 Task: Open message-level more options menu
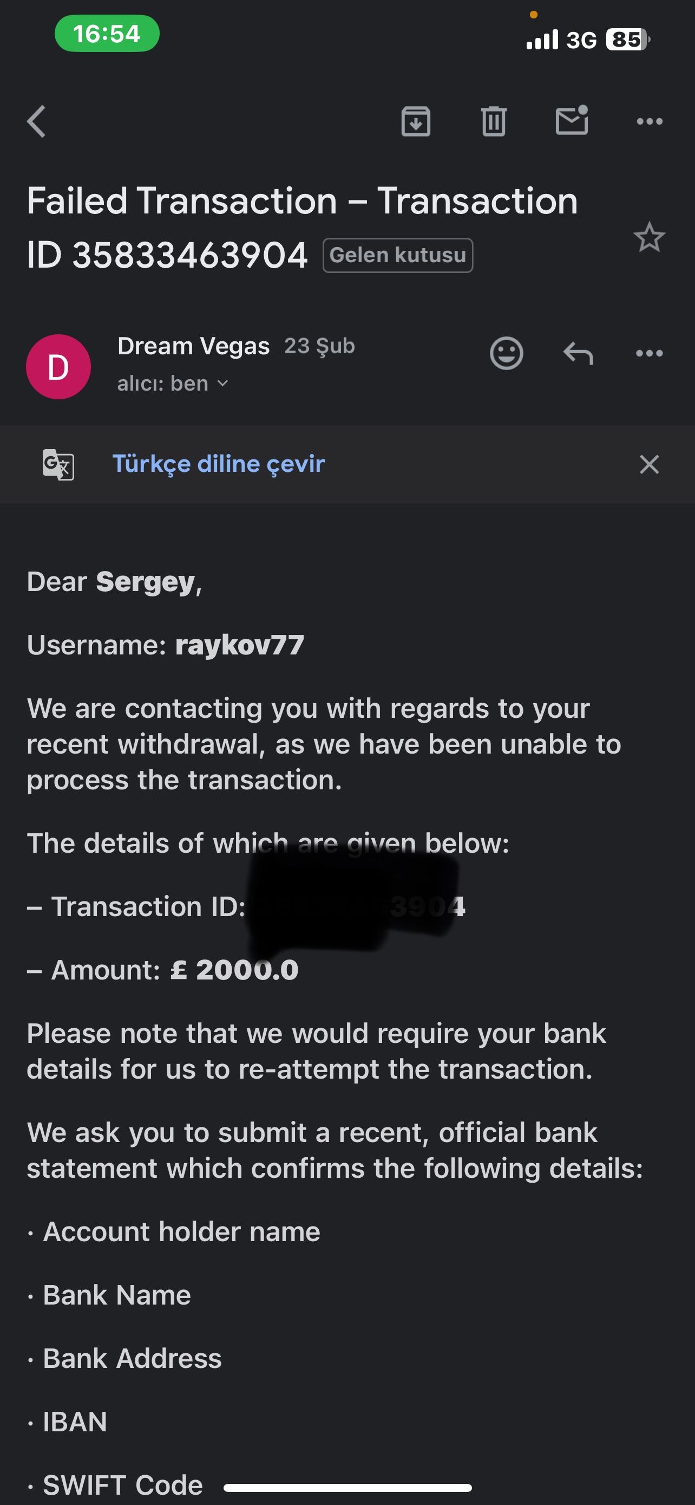[x=649, y=353]
